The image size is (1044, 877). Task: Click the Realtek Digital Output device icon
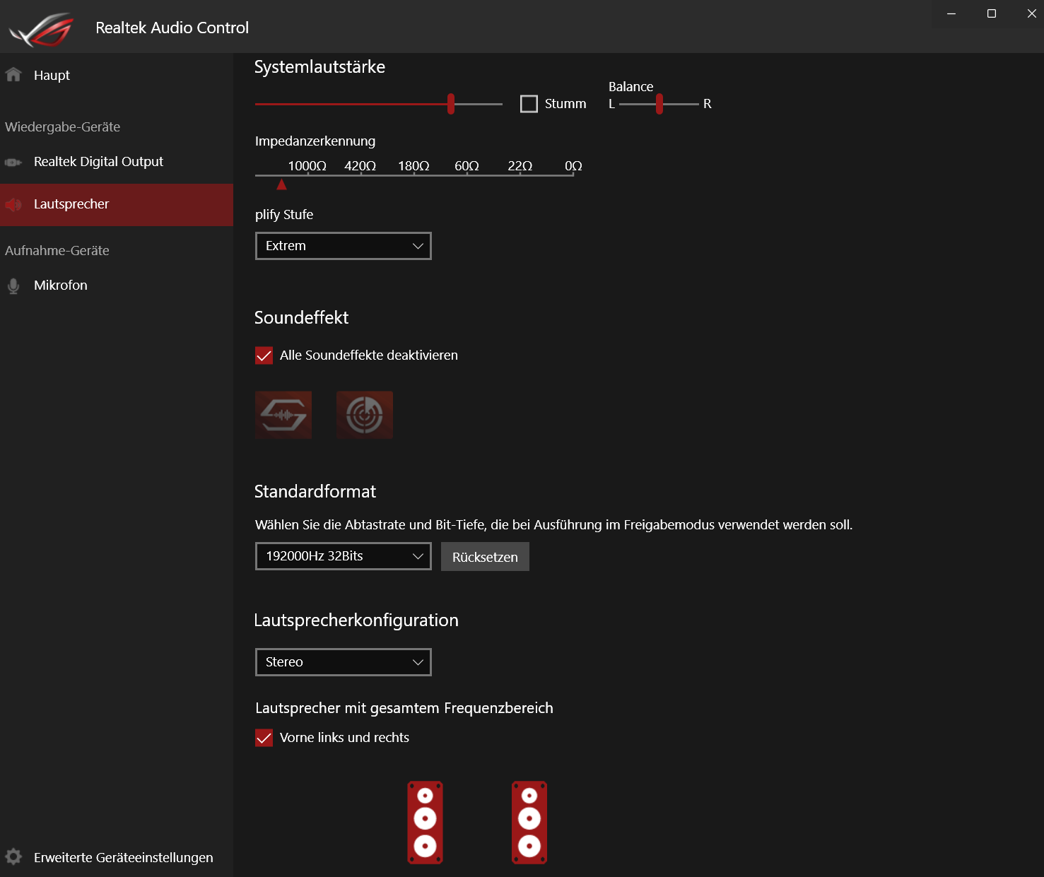pyautogui.click(x=13, y=163)
